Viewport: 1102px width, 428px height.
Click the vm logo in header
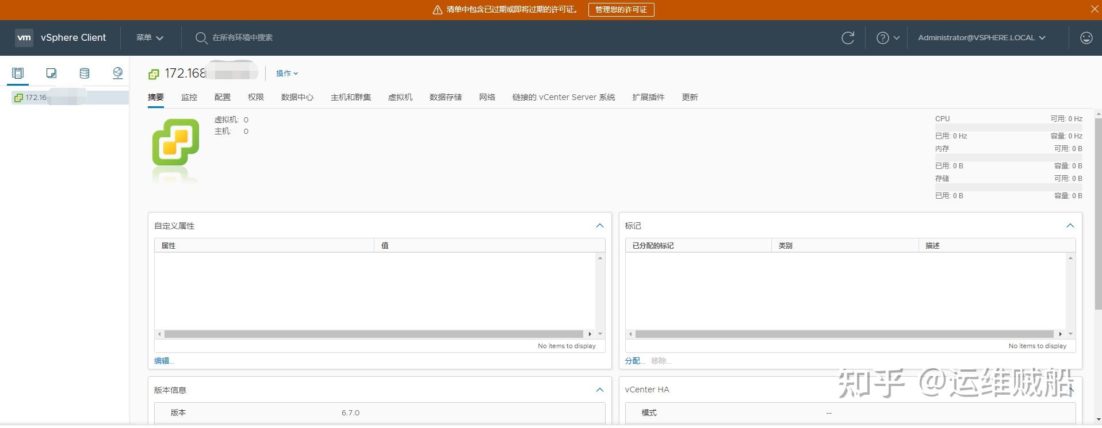coord(24,37)
